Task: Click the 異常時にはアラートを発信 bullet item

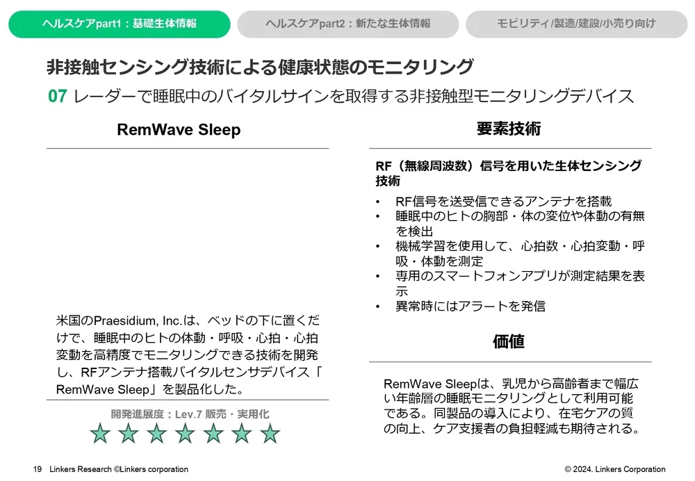Action: [x=470, y=306]
